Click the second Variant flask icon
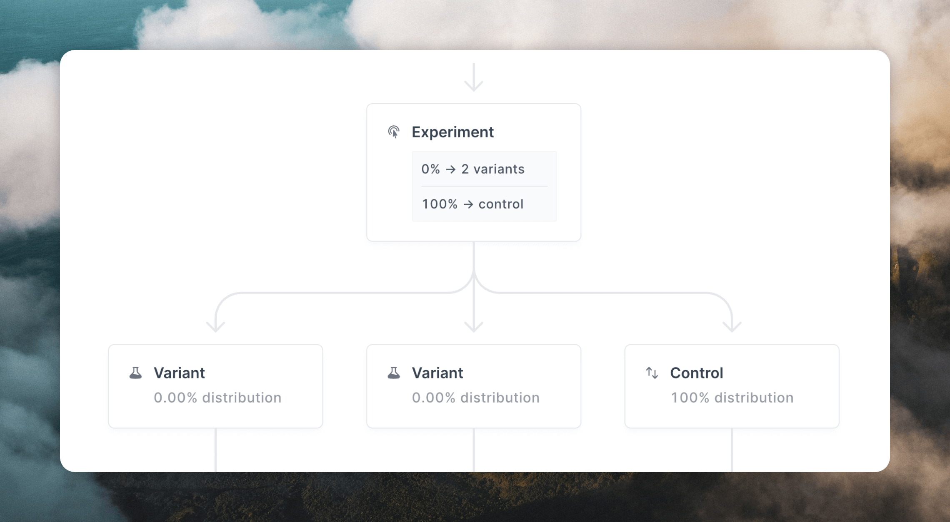950x522 pixels. pyautogui.click(x=394, y=373)
